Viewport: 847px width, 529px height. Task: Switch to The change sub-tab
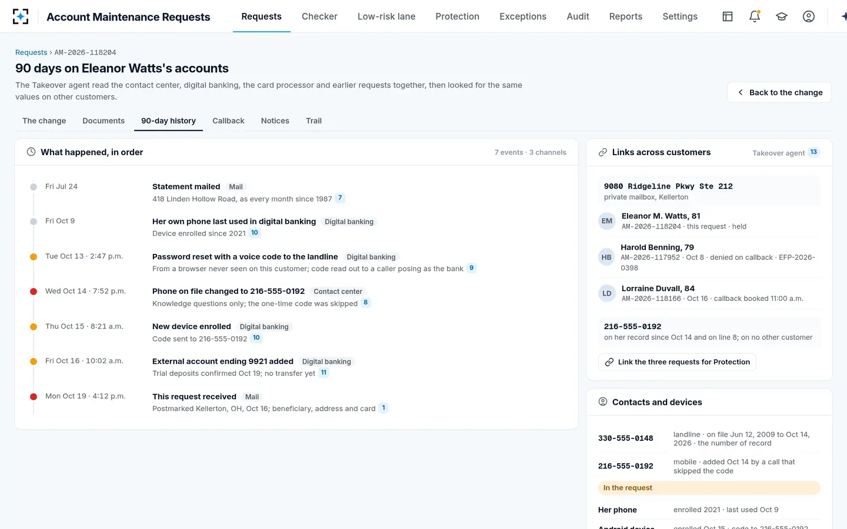pos(44,120)
